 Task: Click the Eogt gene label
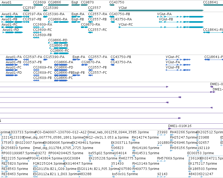click(75, 2)
